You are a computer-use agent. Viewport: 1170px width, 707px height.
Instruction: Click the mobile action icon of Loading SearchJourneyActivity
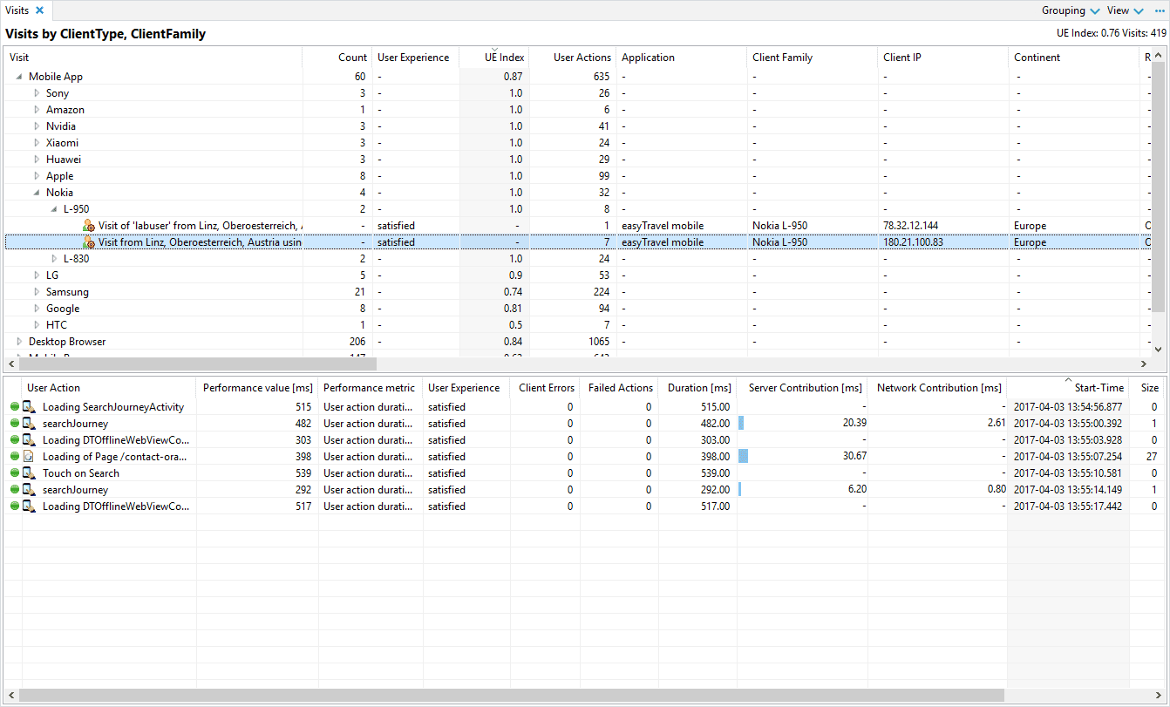[x=29, y=407]
